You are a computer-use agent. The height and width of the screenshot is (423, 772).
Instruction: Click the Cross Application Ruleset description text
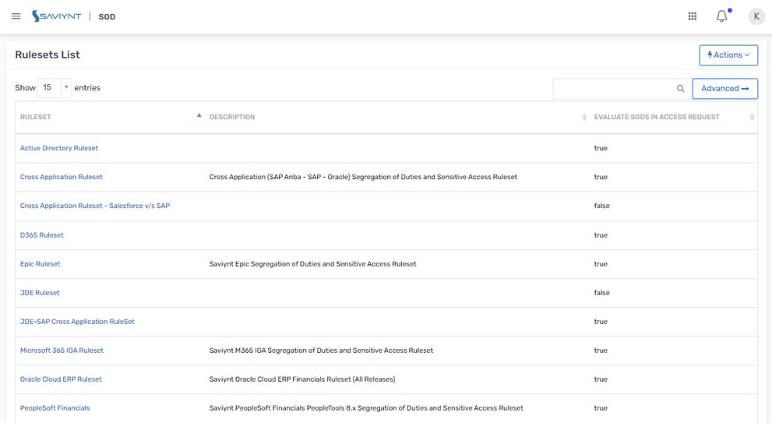pos(363,177)
